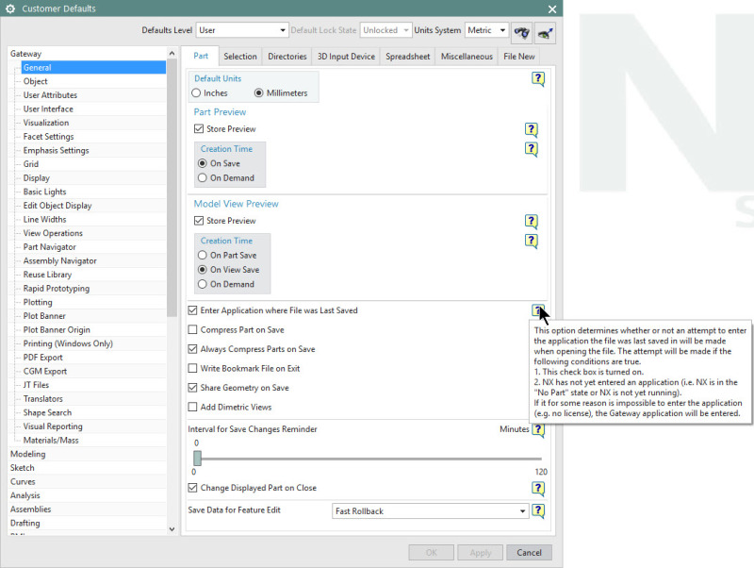This screenshot has width=754, height=568.
Task: Open the Units System dropdown
Action: pos(486,30)
